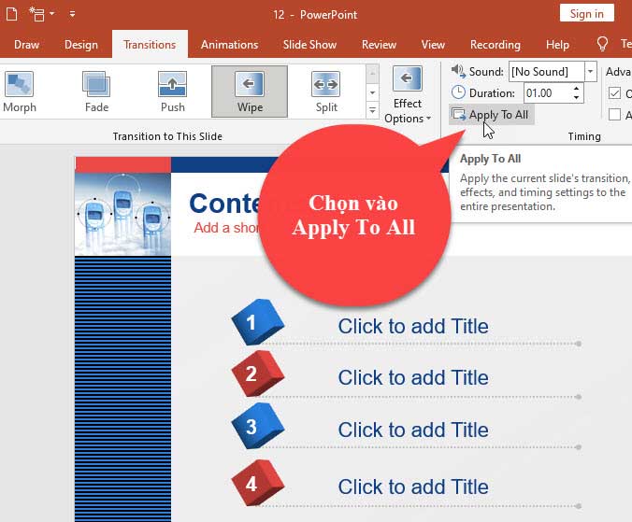Click the Tell Me lightbulb icon
632x522 pixels.
pos(602,44)
